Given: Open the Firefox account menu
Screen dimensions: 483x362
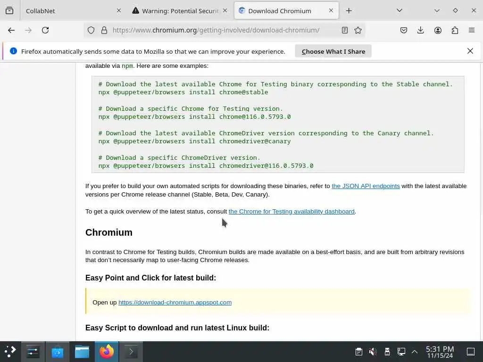Looking at the screenshot, I should [x=438, y=30].
